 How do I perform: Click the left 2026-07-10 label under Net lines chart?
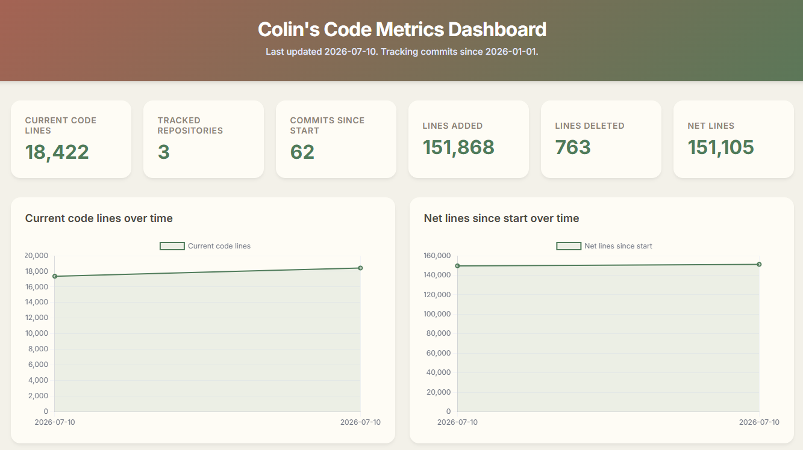(x=457, y=422)
